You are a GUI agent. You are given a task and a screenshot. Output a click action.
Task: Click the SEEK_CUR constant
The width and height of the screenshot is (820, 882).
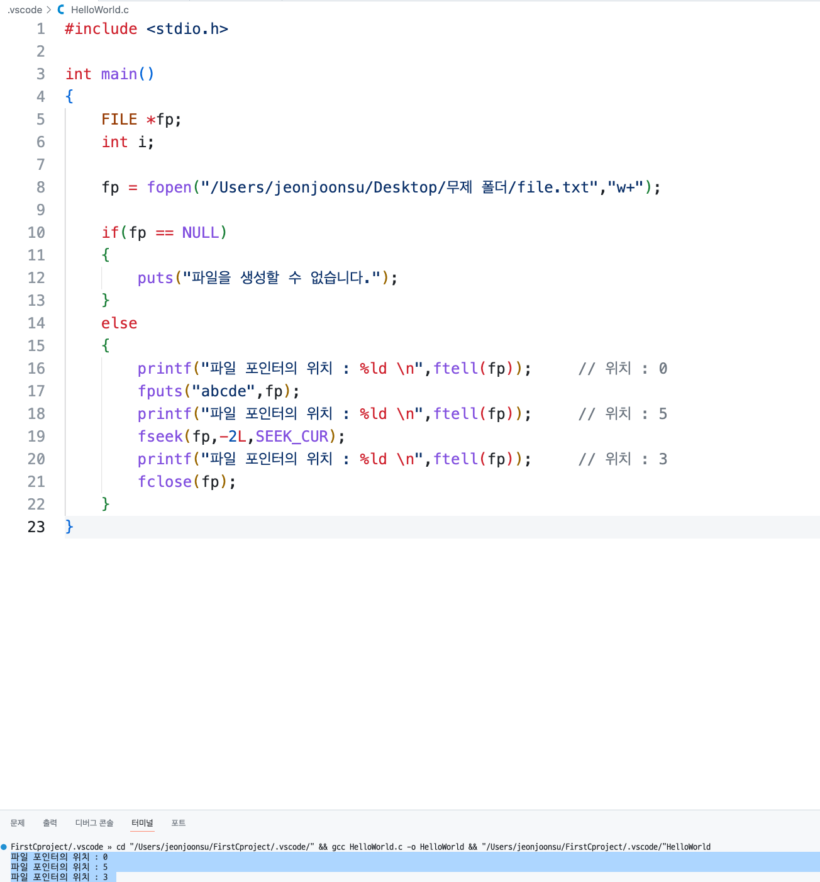292,437
